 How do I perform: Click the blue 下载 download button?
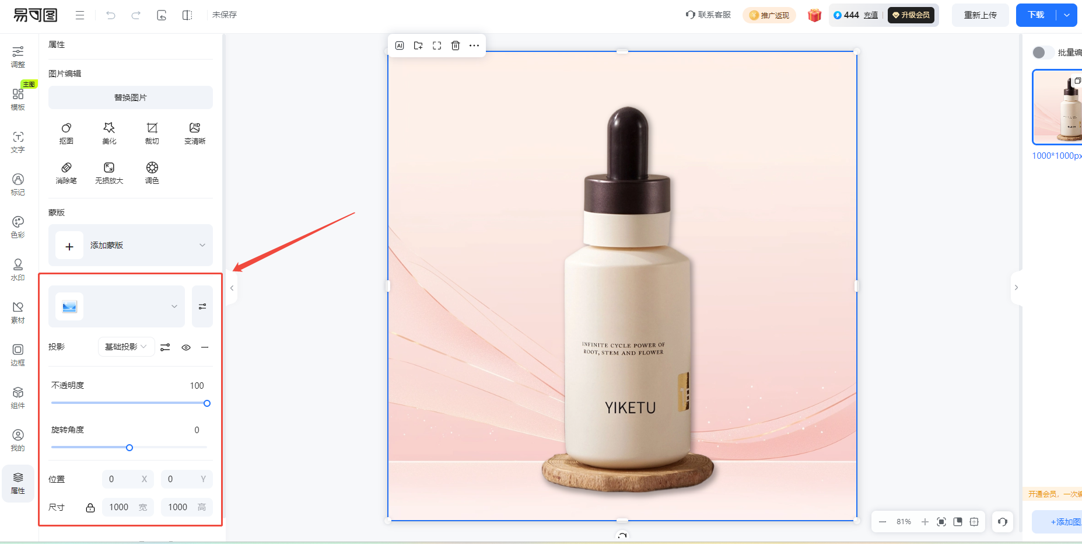[1036, 15]
